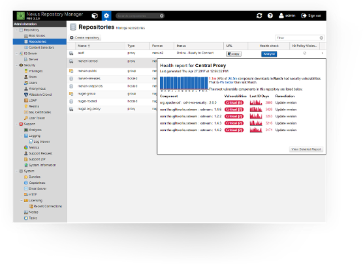The height and width of the screenshot is (264, 363).
Task: Collapse the Support tree node
Action: (x=16, y=124)
